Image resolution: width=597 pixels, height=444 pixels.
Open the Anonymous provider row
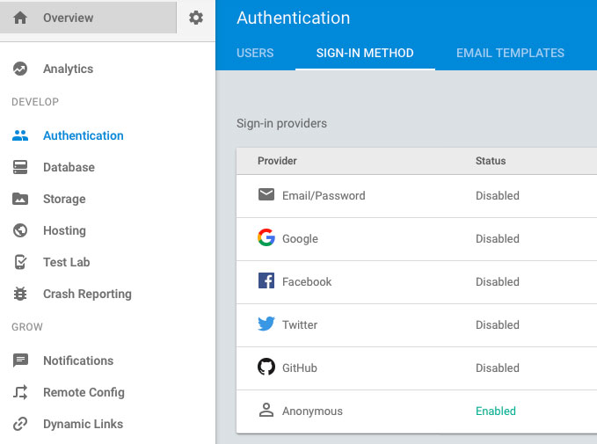pos(417,411)
